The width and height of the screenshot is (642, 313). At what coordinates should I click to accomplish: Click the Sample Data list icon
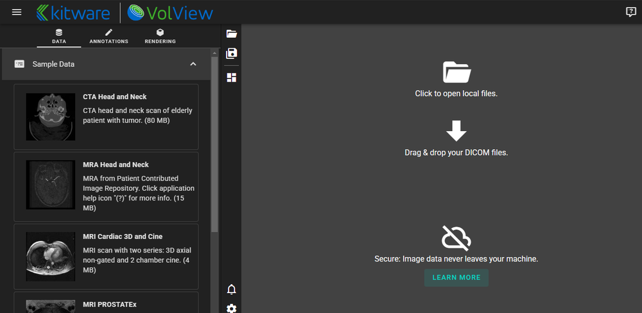[x=19, y=64]
